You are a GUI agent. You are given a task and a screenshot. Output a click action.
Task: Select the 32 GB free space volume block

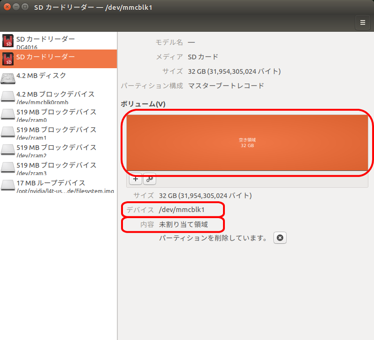coord(247,143)
